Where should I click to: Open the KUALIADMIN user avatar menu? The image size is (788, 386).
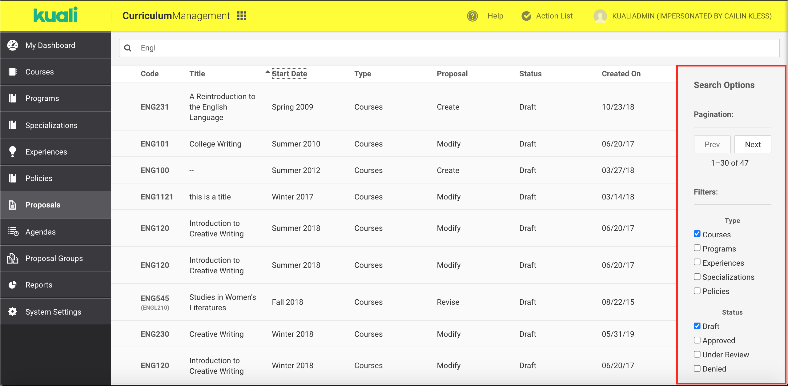coord(600,16)
